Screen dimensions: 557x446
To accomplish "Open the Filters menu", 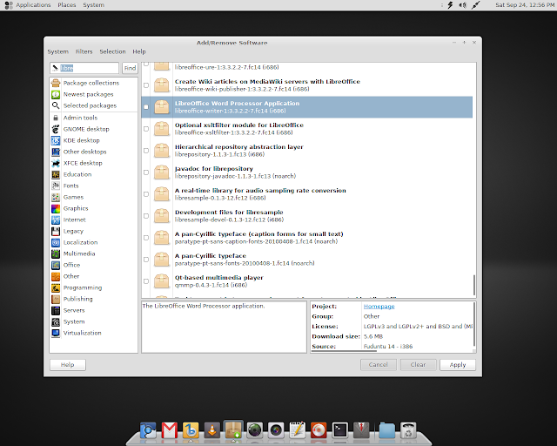I will [x=84, y=51].
